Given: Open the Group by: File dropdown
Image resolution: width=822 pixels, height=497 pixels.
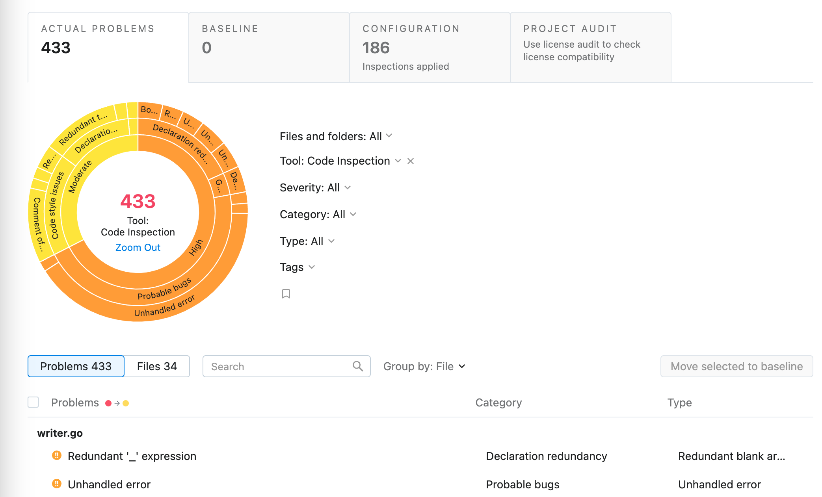Looking at the screenshot, I should tap(424, 366).
